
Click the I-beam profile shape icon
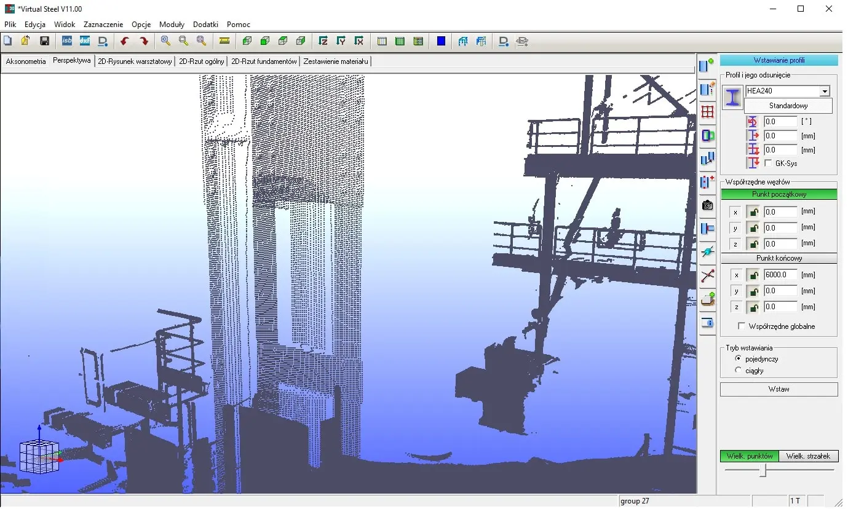[x=732, y=98]
